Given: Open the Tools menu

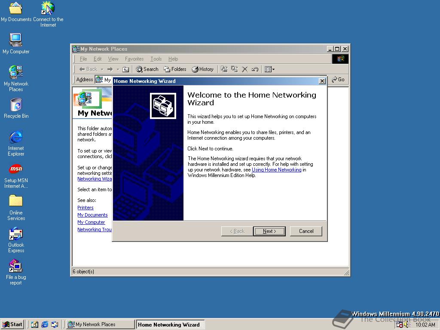Looking at the screenshot, I should 156,59.
